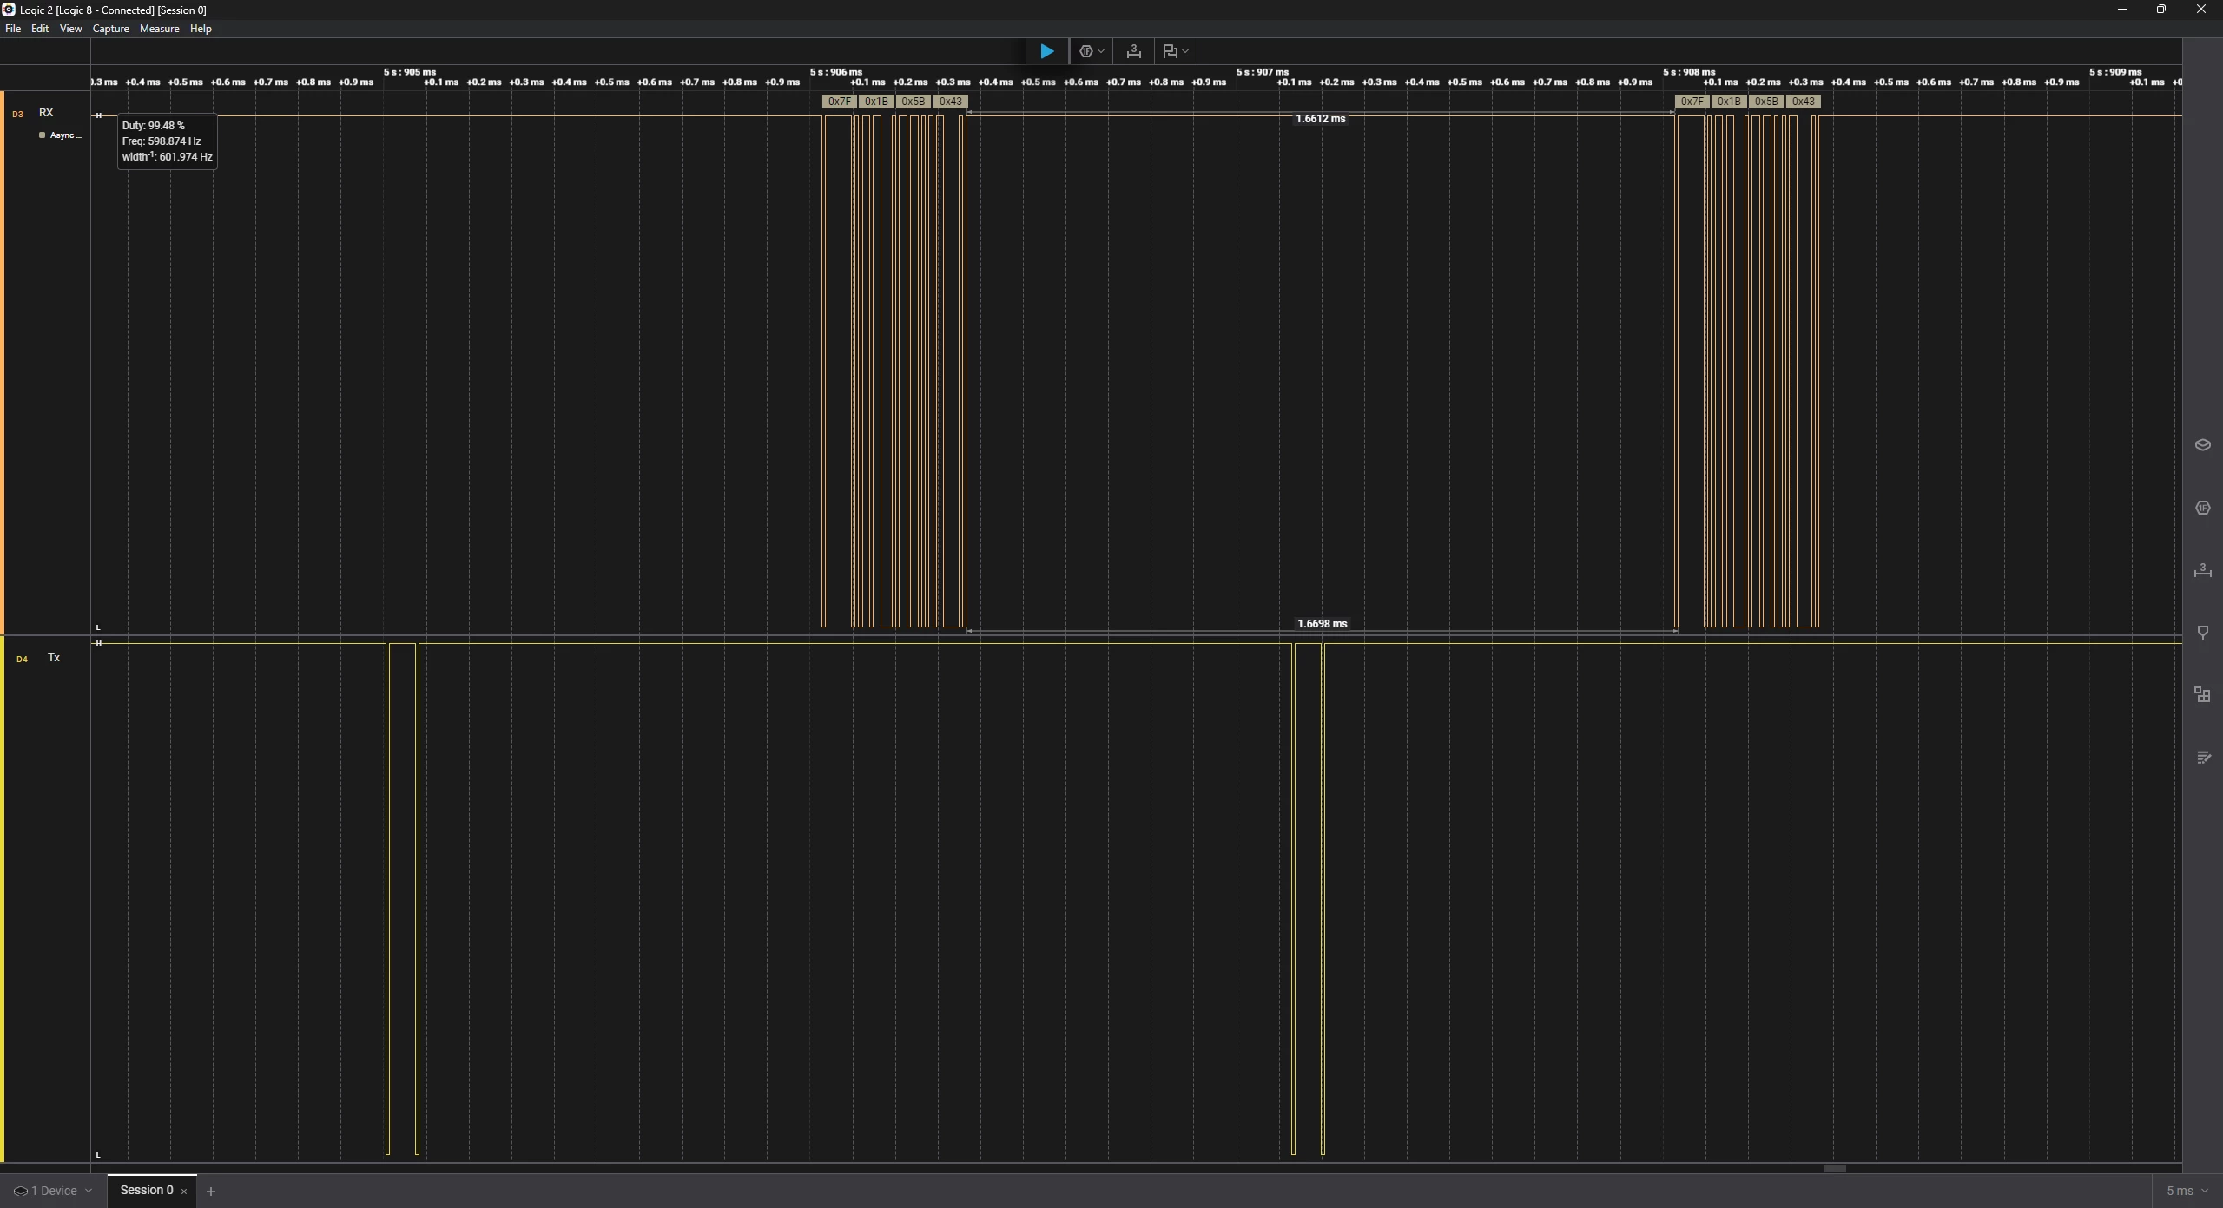Click the second 0x5B decoded byte bubble

[x=1766, y=102]
